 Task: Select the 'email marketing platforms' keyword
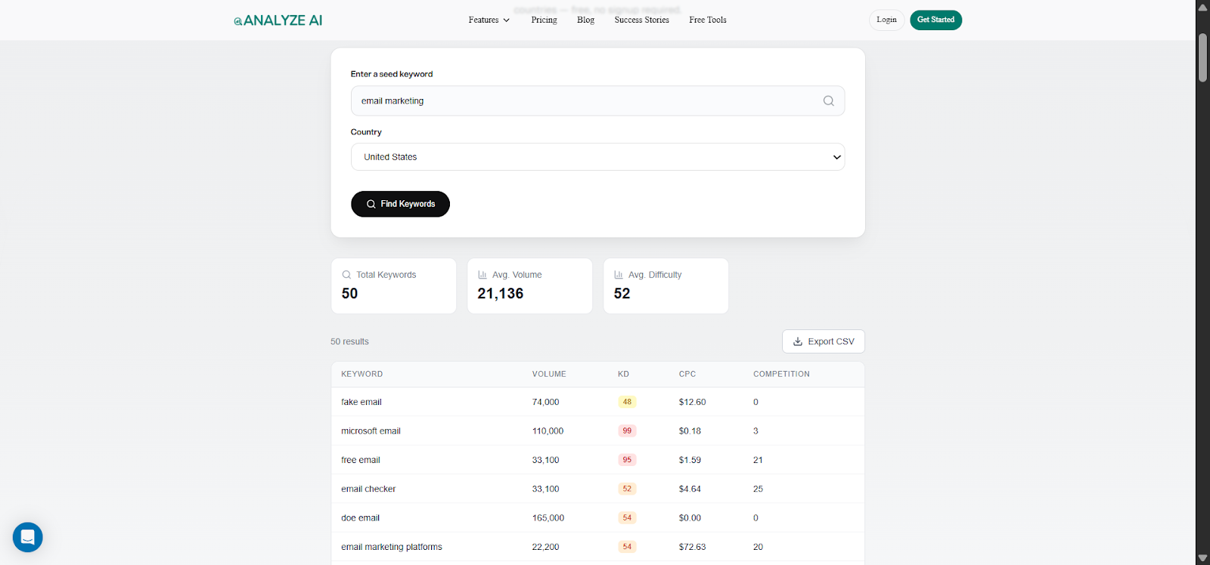[392, 547]
